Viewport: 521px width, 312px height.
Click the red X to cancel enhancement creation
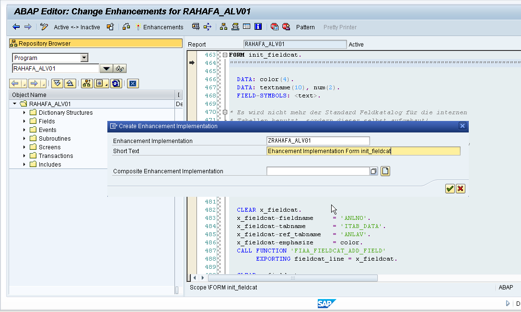(460, 188)
